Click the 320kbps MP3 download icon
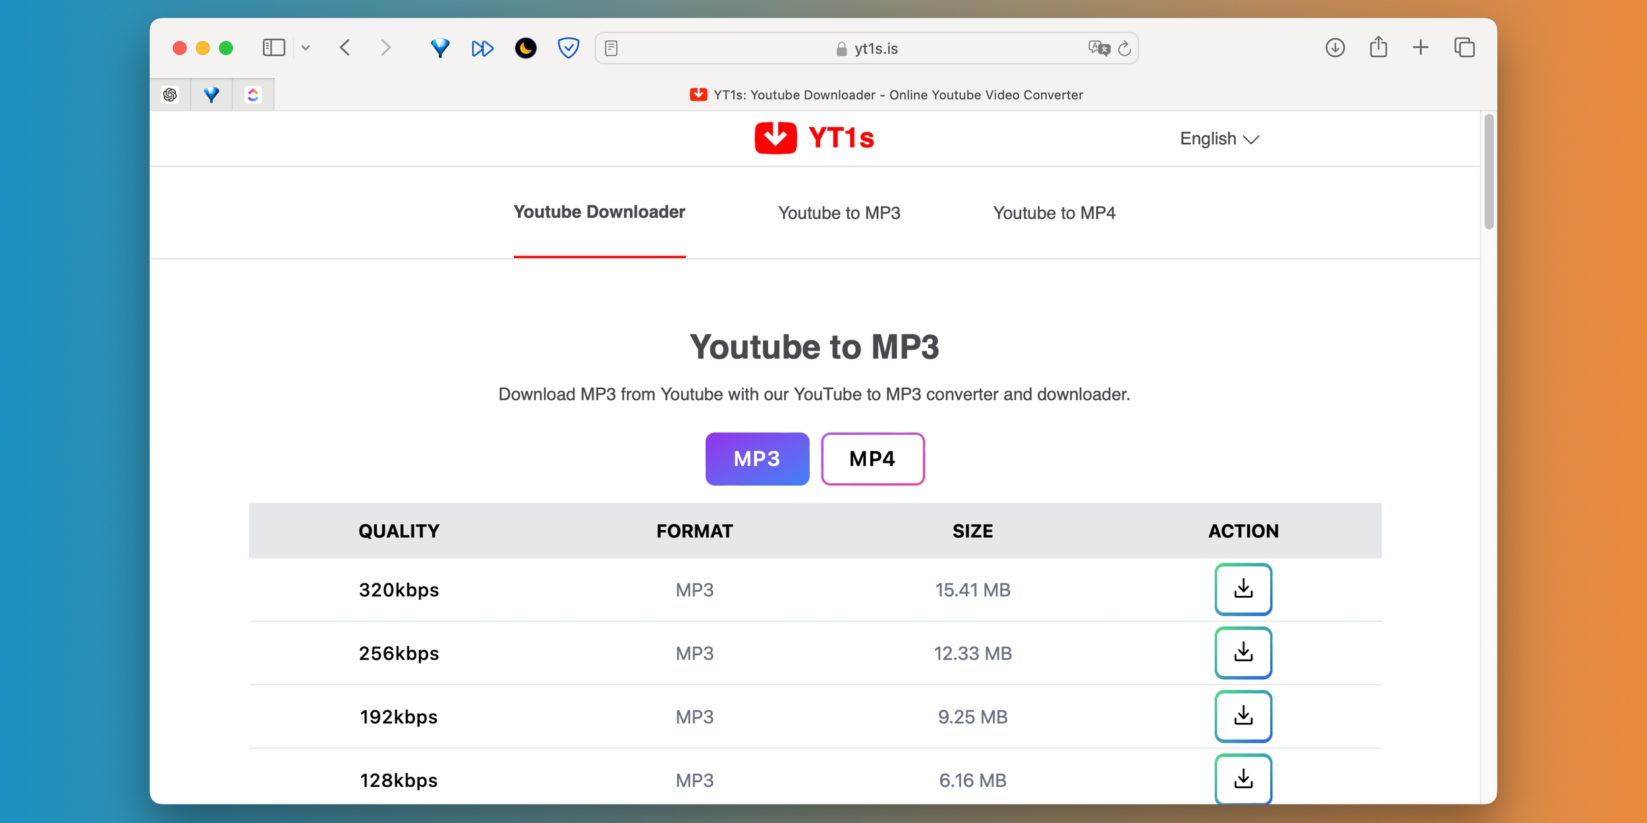1647x823 pixels. pos(1244,588)
